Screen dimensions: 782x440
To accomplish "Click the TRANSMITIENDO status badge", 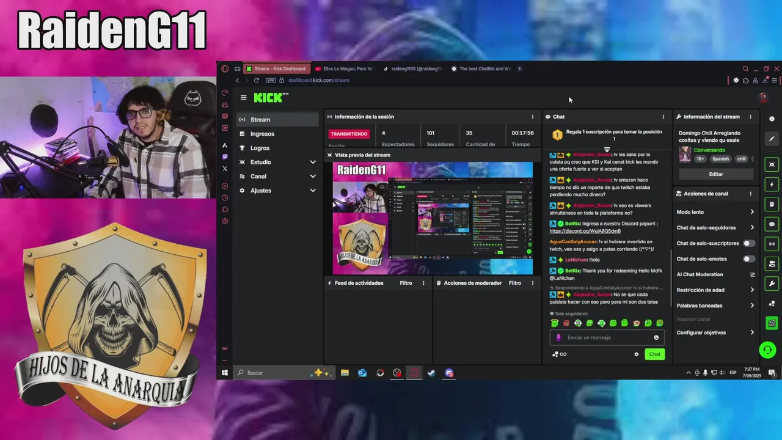I will (349, 134).
